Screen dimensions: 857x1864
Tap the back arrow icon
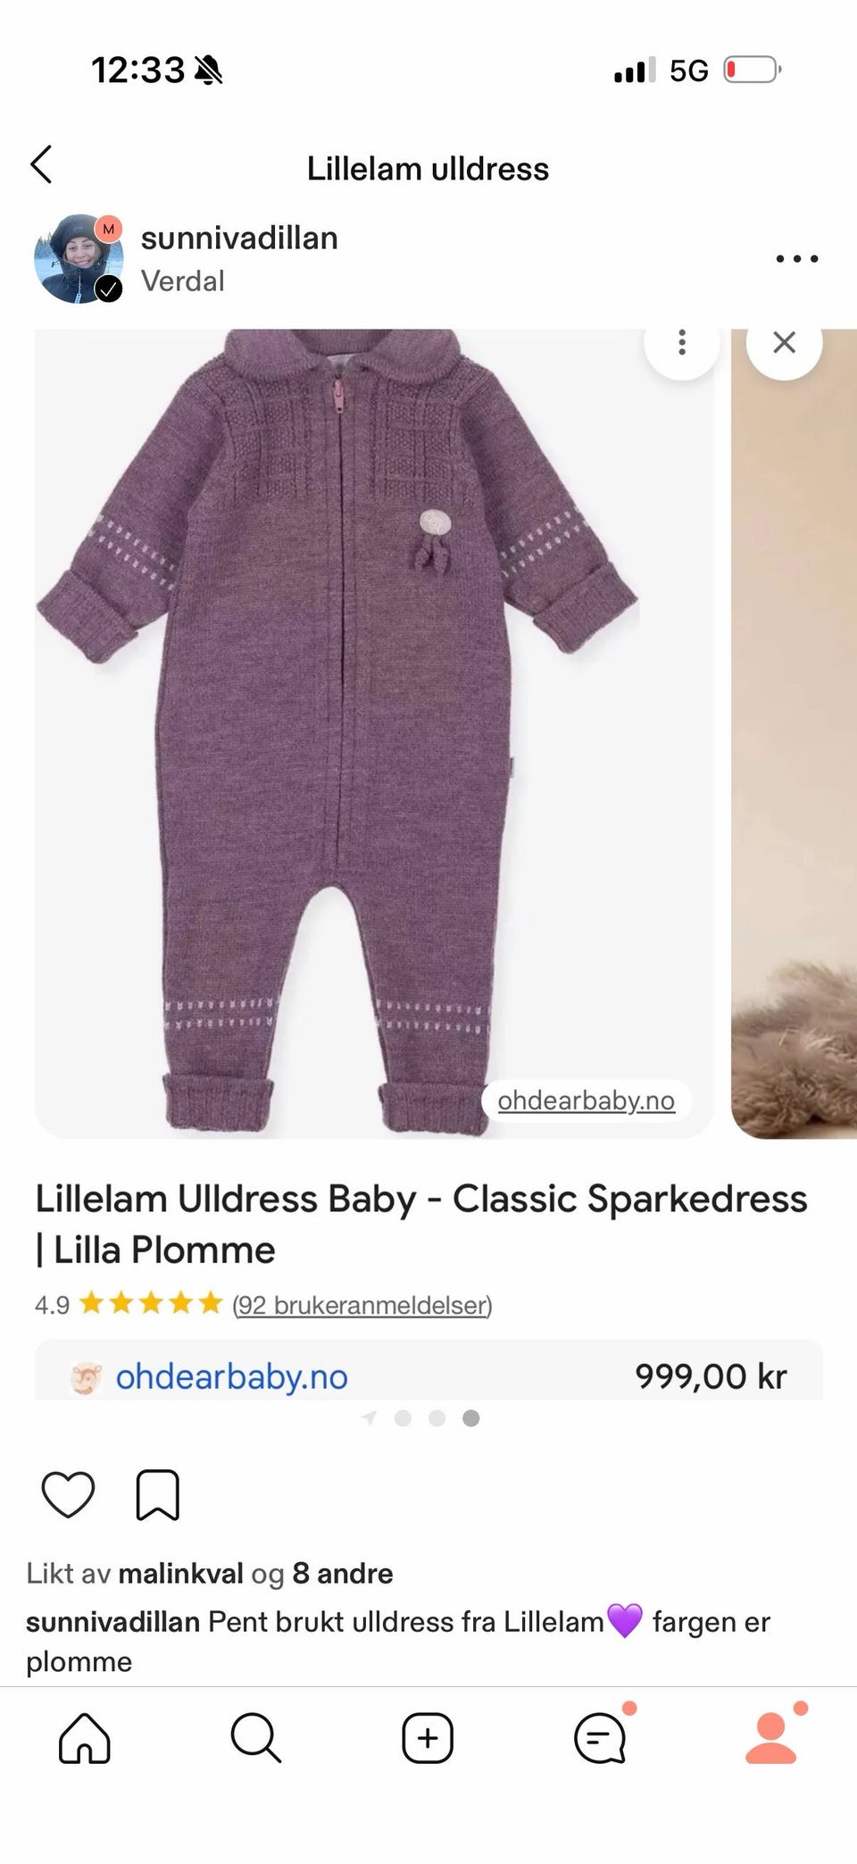[41, 165]
